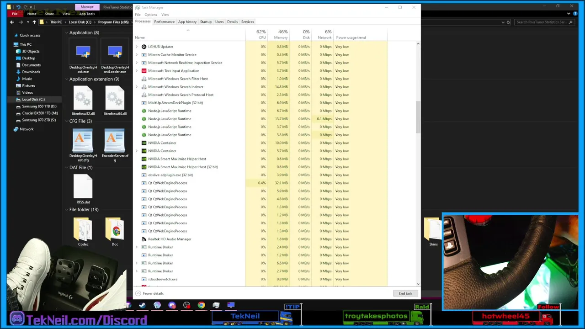Viewport: 585px width, 329px height.
Task: Select the libmfxsw32.dll file icon
Action: coord(83,99)
